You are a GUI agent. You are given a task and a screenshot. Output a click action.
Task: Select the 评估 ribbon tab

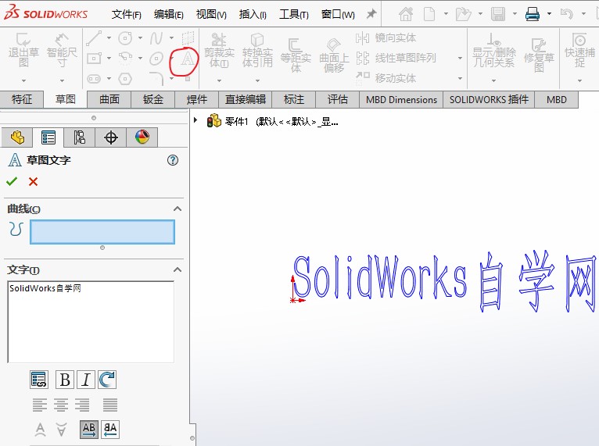pyautogui.click(x=337, y=99)
